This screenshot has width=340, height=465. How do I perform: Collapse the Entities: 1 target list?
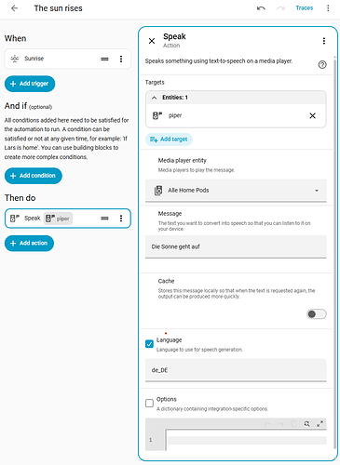[154, 98]
